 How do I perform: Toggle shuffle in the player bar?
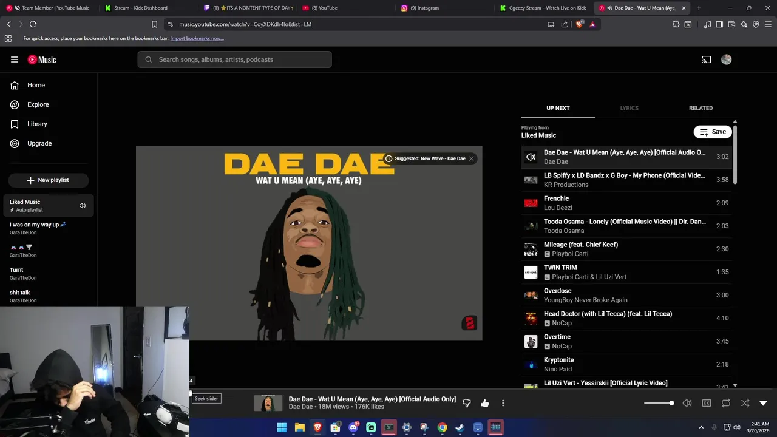coord(745,403)
